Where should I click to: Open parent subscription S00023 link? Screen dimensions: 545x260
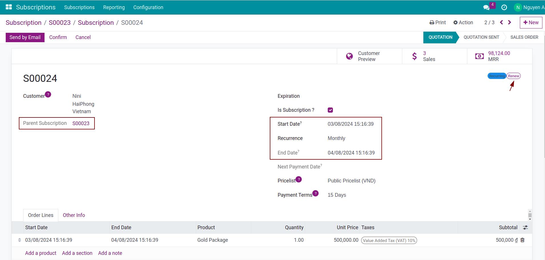(x=81, y=123)
